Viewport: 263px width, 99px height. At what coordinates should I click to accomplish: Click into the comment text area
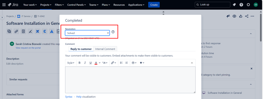[x=130, y=80]
